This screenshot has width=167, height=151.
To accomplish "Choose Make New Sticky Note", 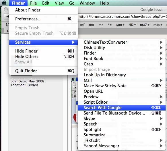I will click(x=122, y=86).
